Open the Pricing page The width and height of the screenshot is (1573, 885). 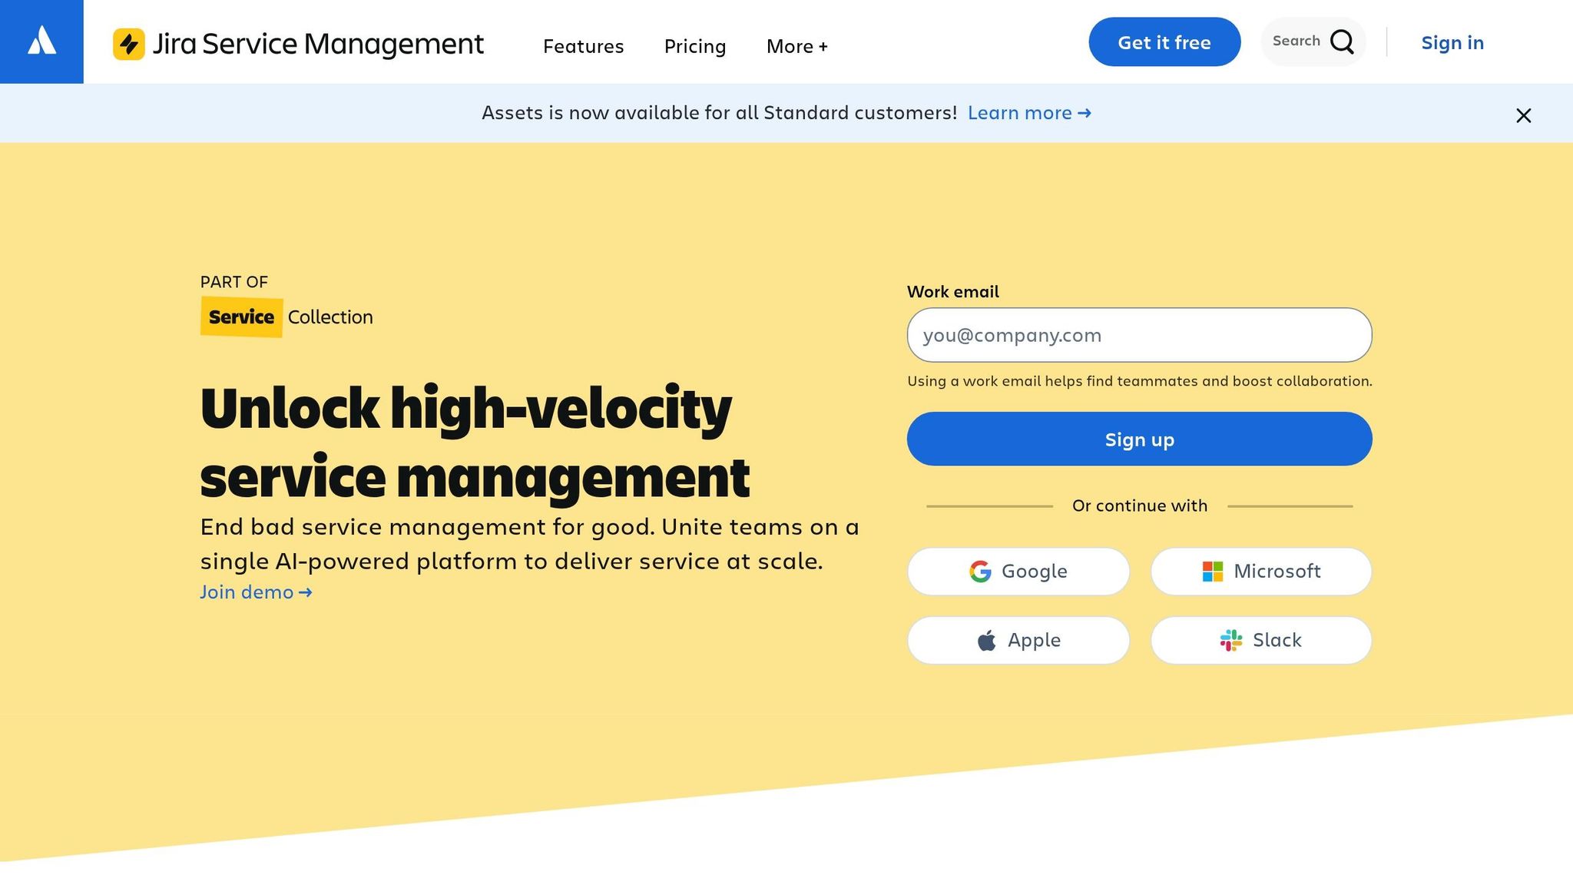click(695, 46)
